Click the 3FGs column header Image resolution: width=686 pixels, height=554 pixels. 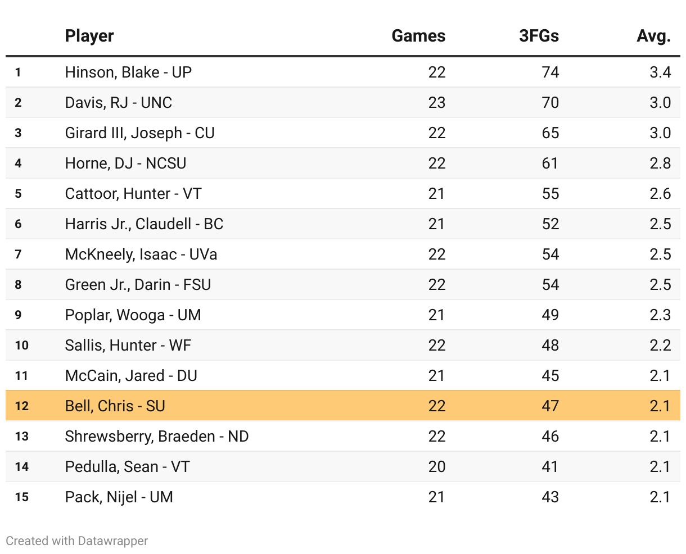point(539,36)
